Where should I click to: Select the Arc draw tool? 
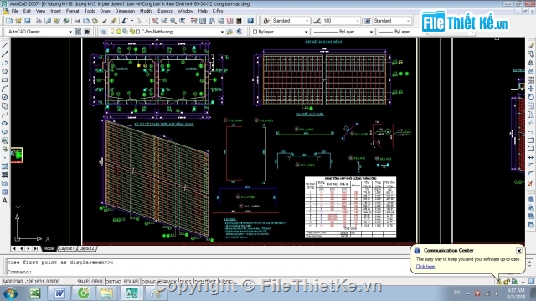[5, 89]
